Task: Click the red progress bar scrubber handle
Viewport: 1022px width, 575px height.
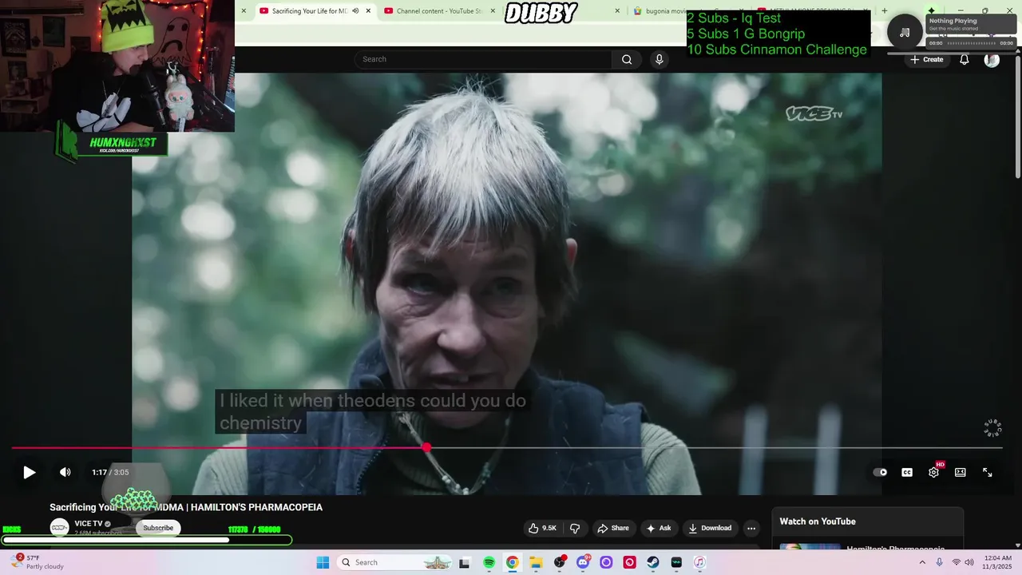Action: point(426,448)
